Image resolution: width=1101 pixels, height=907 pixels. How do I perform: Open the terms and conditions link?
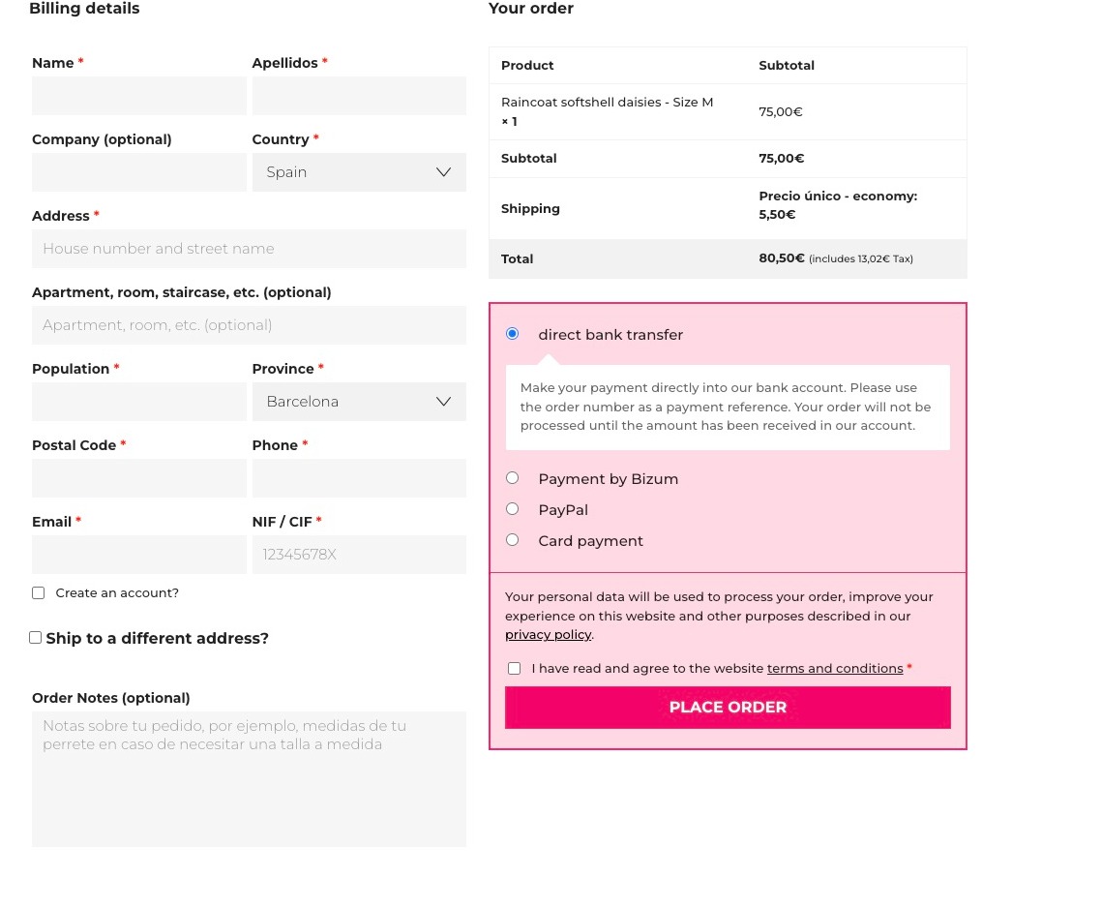pos(835,668)
